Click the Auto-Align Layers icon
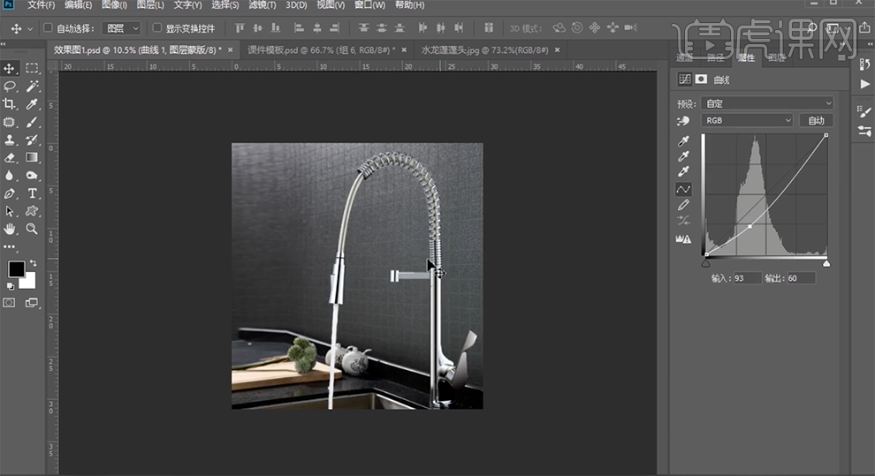 point(489,28)
